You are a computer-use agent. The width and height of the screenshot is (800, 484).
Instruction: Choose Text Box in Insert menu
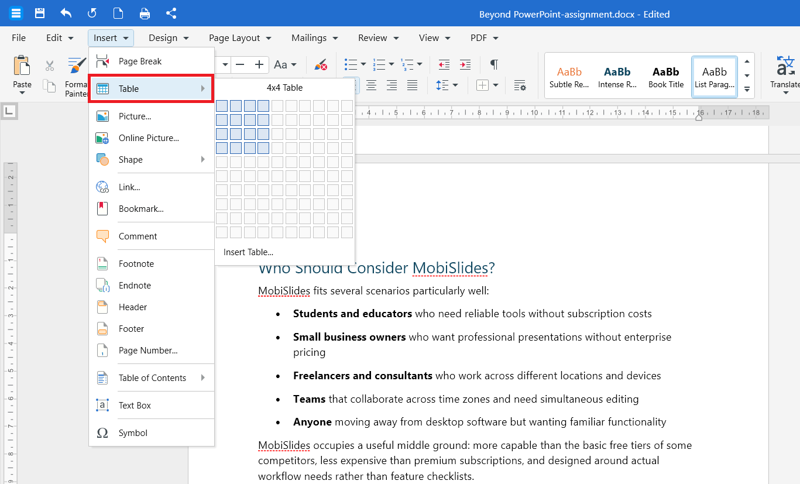point(152,405)
